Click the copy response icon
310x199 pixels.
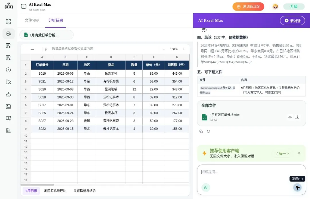[201, 131]
